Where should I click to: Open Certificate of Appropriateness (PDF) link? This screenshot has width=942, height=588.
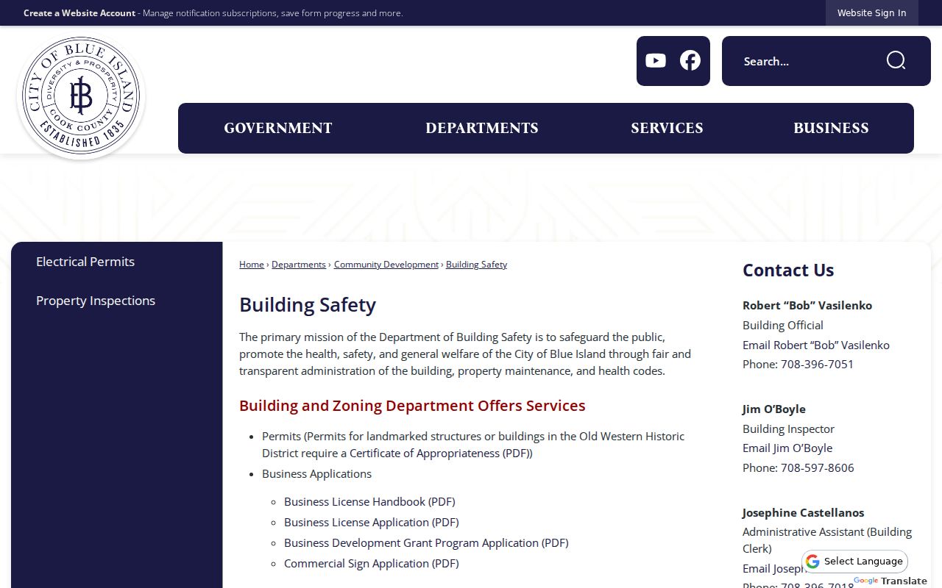[x=439, y=453]
